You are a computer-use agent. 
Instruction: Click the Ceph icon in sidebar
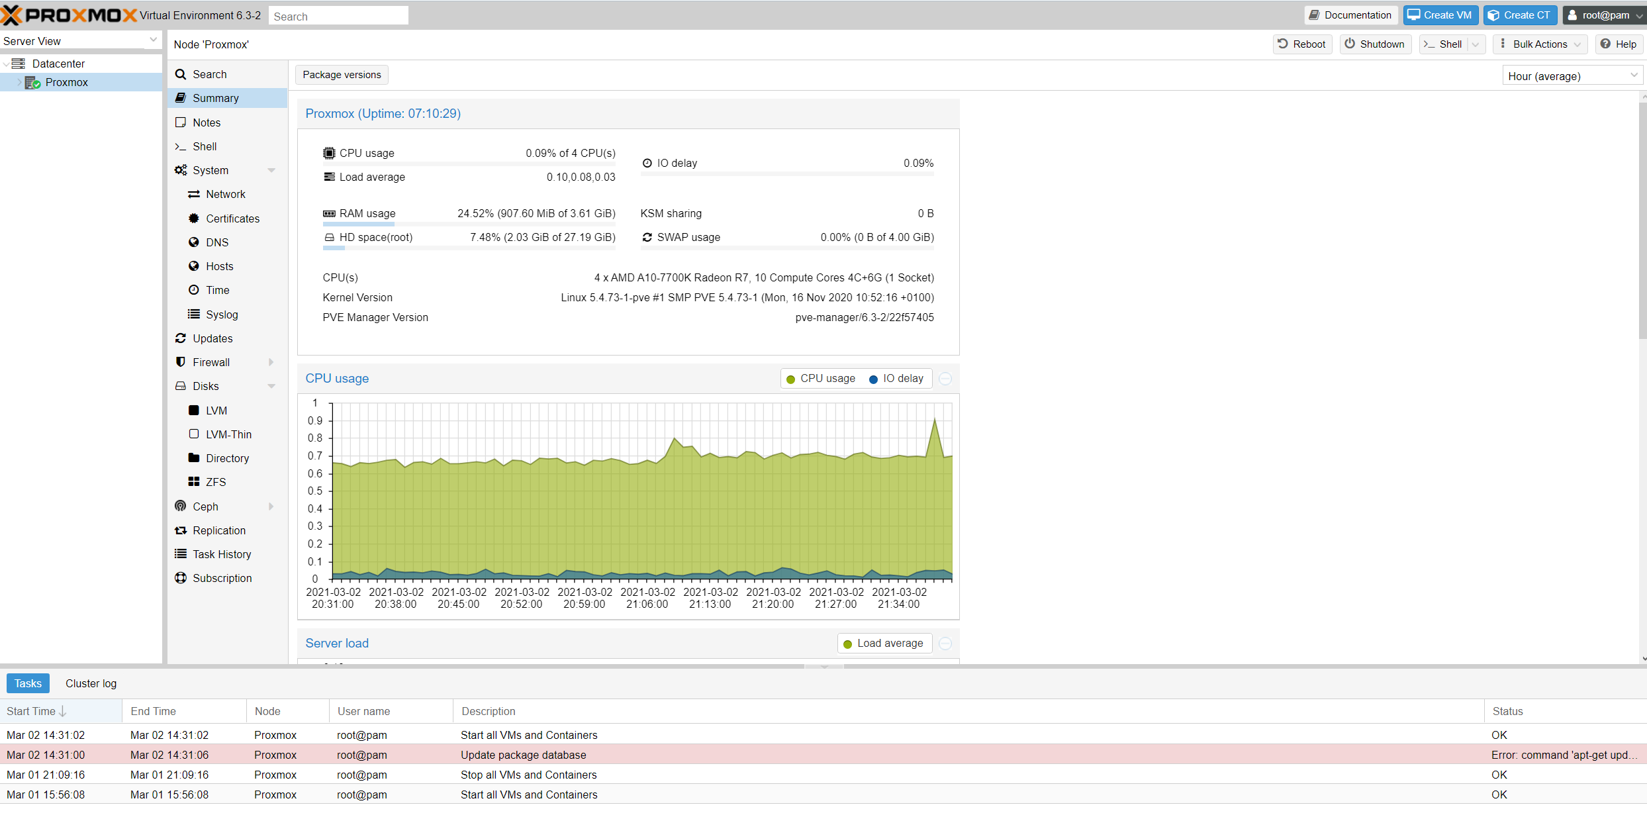point(180,506)
